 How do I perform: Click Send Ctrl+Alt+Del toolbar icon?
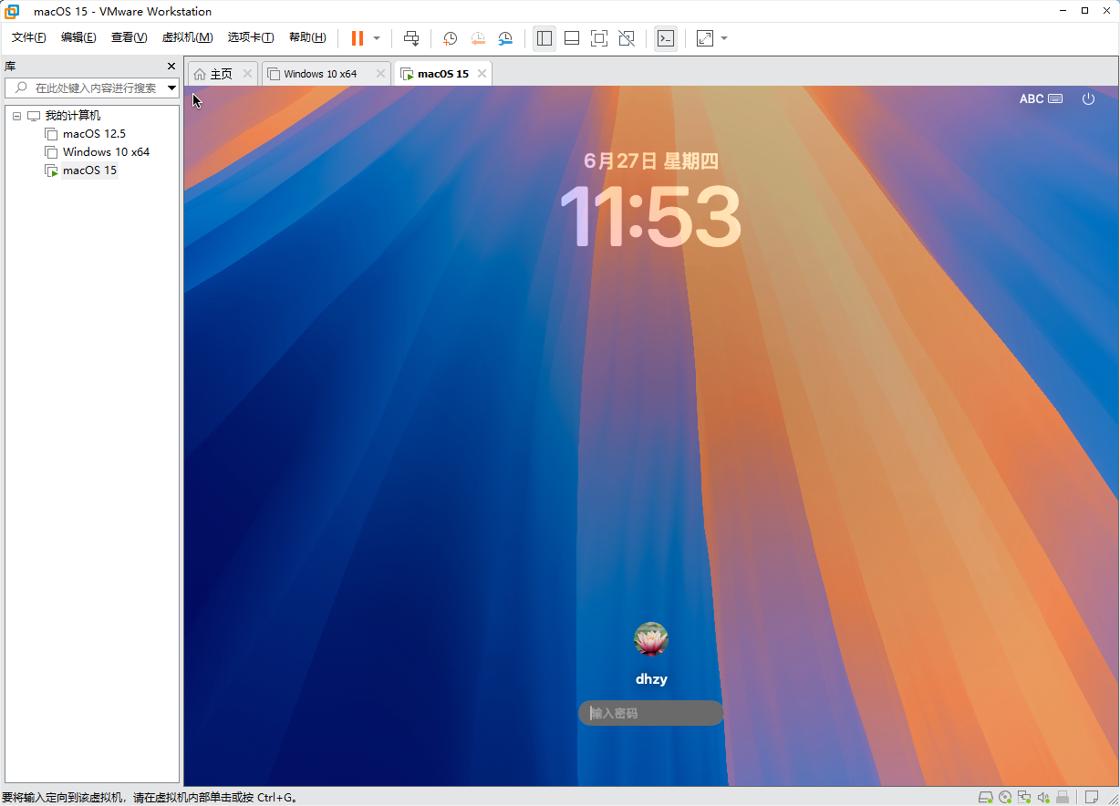click(411, 38)
